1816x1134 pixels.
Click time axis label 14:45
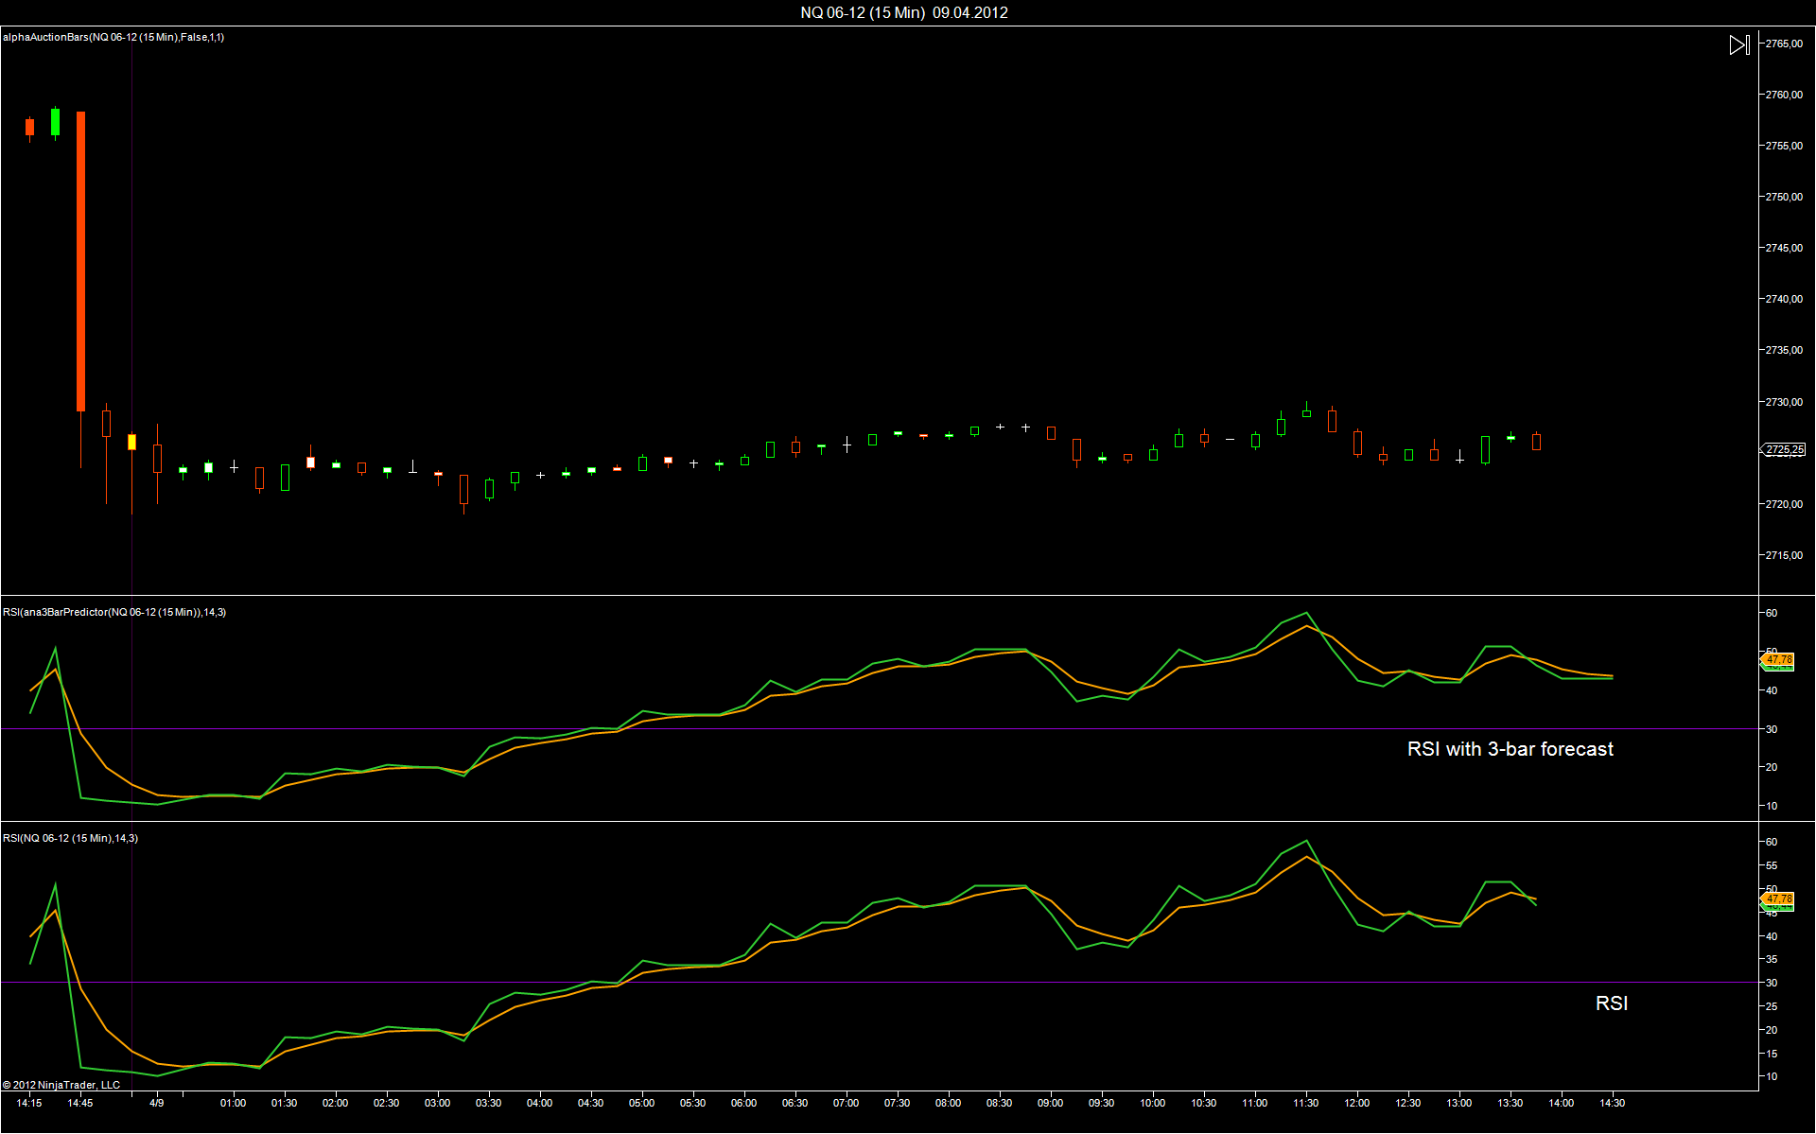click(80, 1103)
